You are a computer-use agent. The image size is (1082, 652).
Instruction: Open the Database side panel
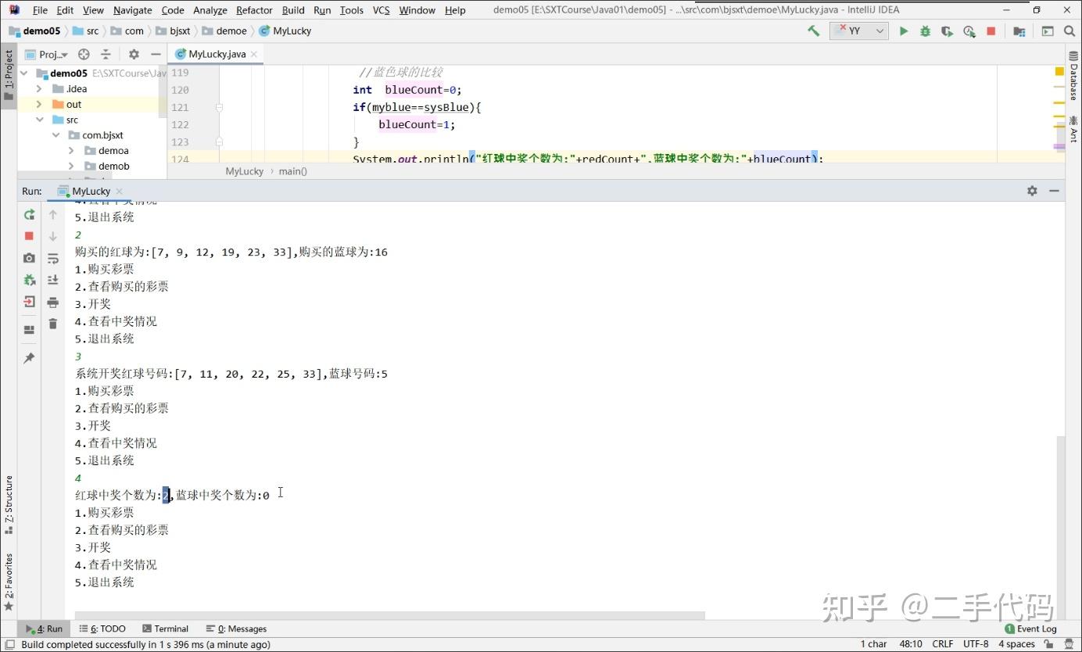coord(1073,76)
